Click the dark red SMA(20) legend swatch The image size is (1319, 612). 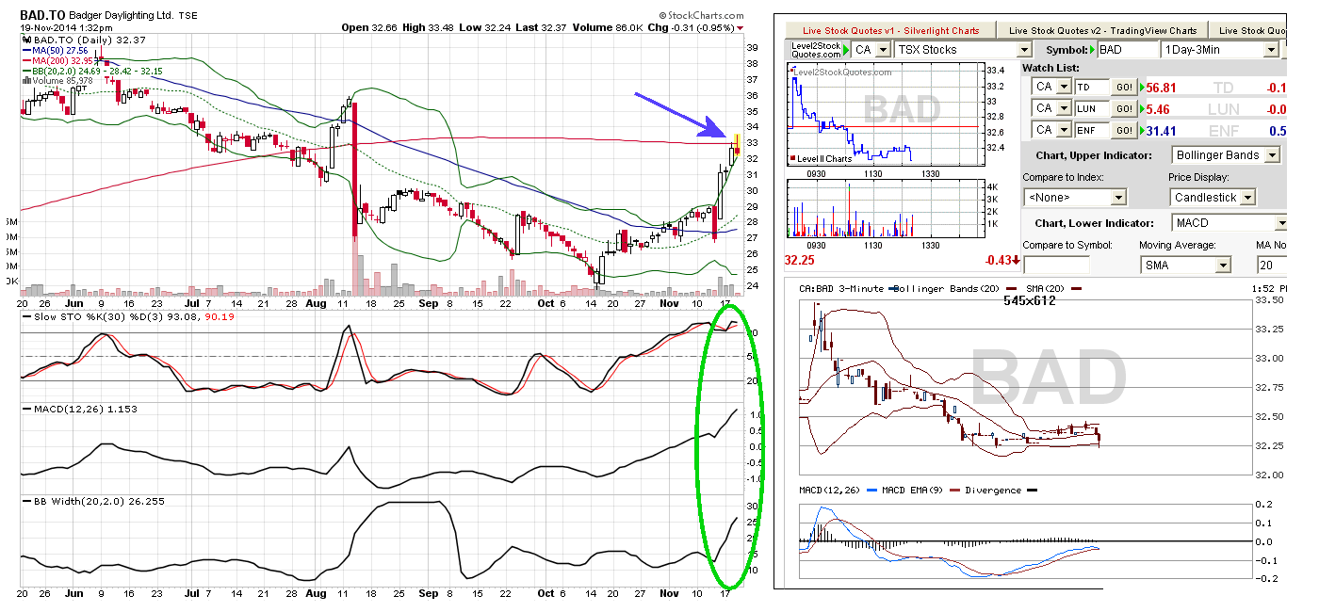pos(1077,288)
